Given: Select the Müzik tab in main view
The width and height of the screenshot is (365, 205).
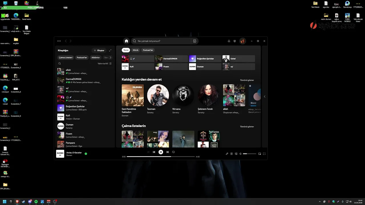Looking at the screenshot, I should [x=136, y=50].
